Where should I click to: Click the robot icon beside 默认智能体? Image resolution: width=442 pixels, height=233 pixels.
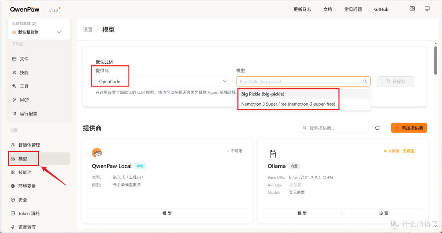tap(14, 32)
